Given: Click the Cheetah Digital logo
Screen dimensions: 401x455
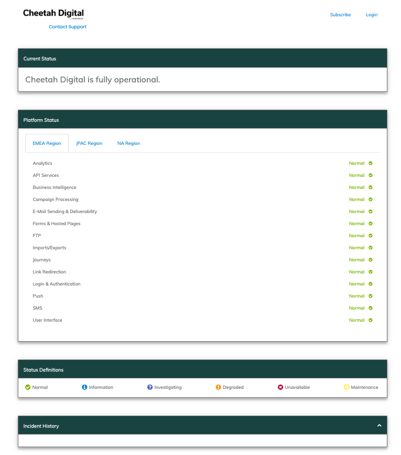Looking at the screenshot, I should pyautogui.click(x=53, y=14).
